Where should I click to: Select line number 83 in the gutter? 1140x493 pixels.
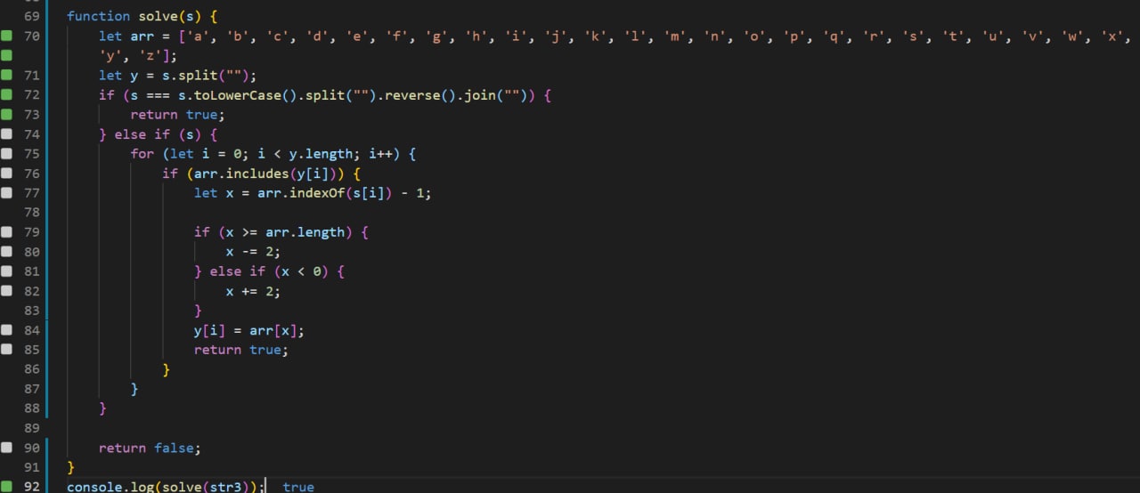(31, 311)
